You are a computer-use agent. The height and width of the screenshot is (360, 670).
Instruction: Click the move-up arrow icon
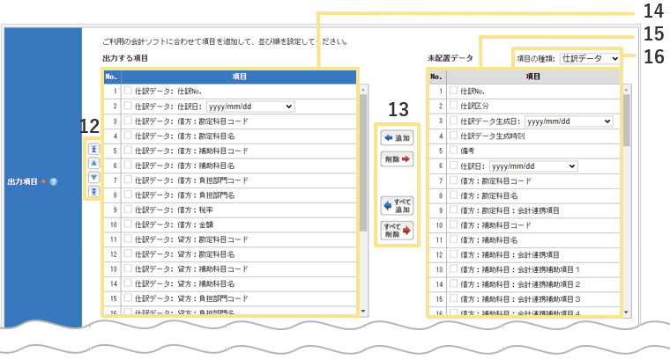[x=93, y=164]
